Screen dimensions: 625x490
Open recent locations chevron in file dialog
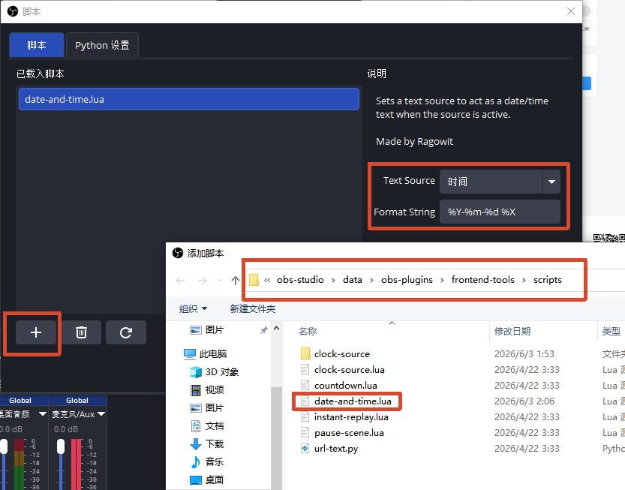tap(220, 281)
